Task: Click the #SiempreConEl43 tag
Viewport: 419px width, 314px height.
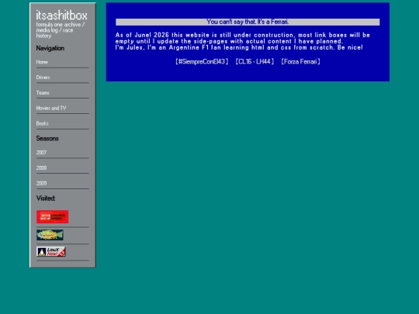Action: 202,62
